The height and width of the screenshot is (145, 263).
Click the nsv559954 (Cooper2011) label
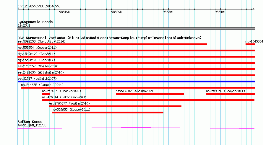tap(37, 48)
